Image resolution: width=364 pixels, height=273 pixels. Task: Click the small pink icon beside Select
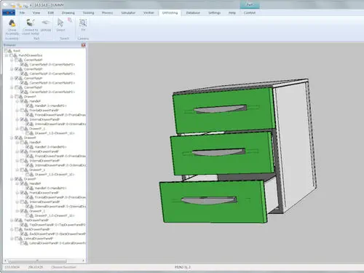(70, 20)
